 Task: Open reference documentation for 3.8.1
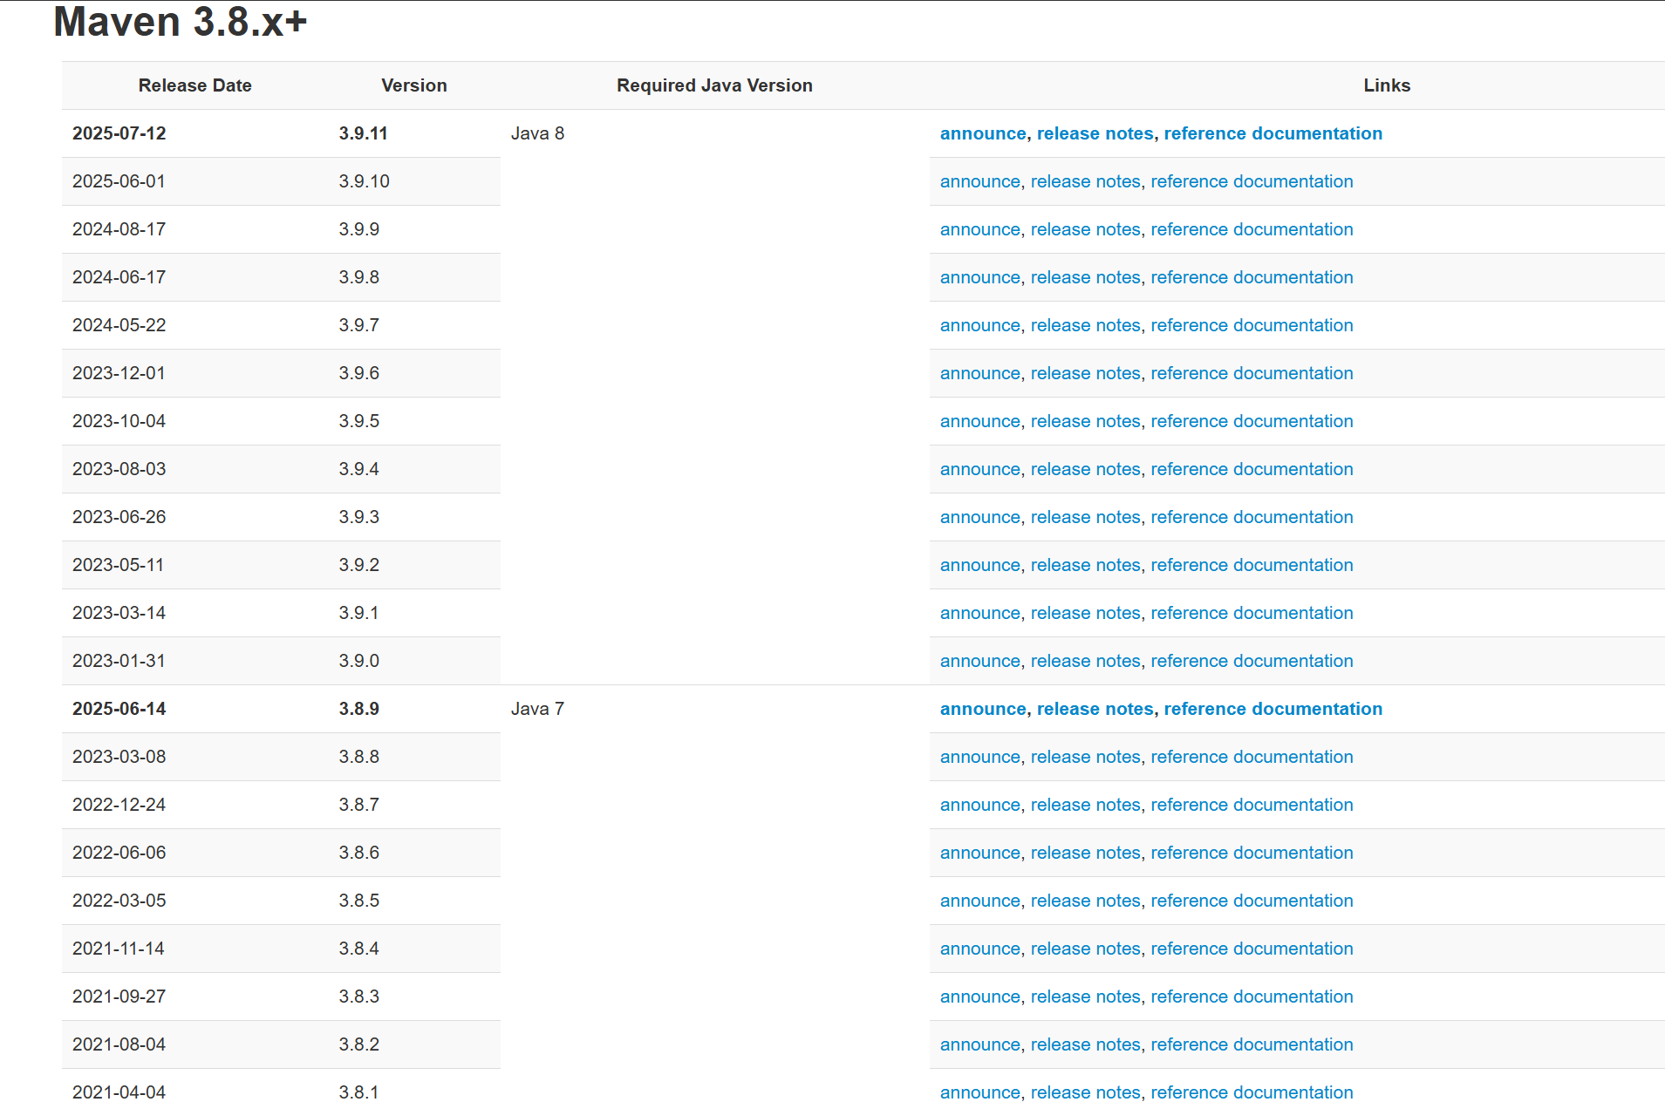(x=1252, y=1092)
